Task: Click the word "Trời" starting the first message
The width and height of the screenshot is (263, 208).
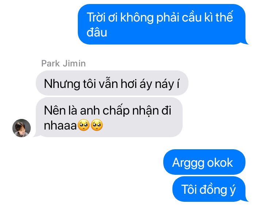Action: click(x=96, y=17)
